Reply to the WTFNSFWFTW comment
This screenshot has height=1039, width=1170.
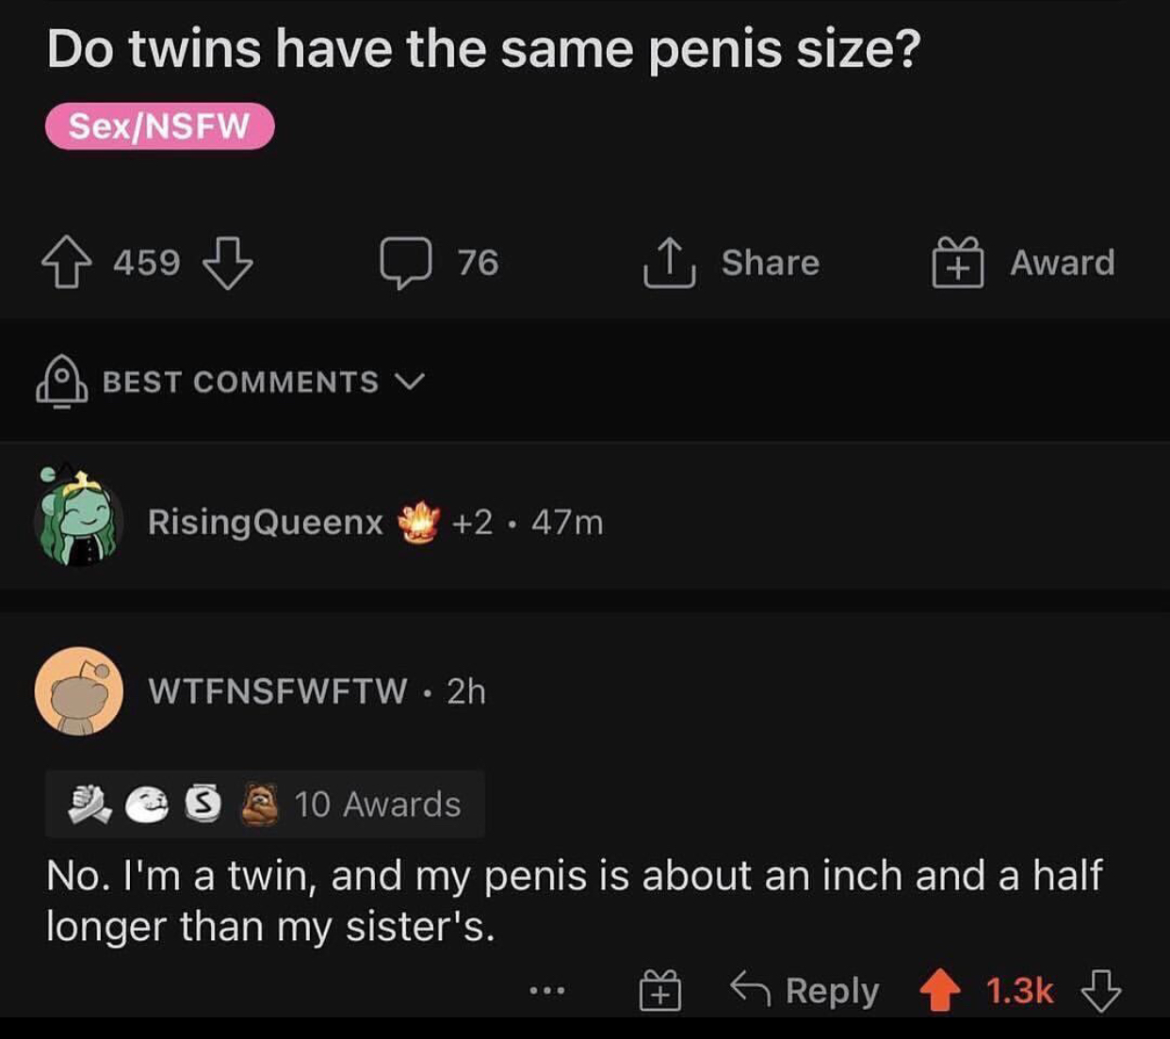(805, 990)
